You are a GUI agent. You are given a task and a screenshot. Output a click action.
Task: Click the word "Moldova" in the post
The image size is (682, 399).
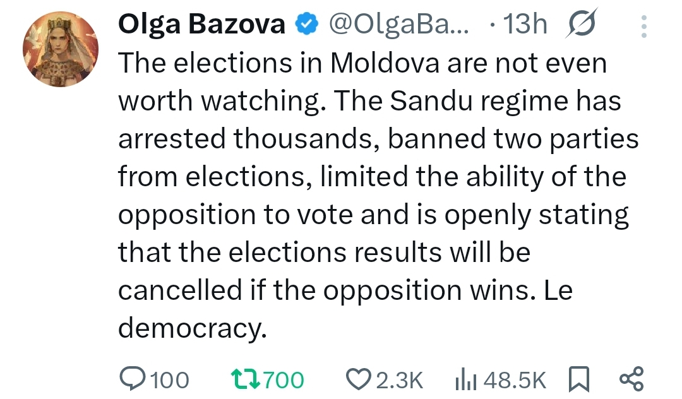click(x=384, y=63)
